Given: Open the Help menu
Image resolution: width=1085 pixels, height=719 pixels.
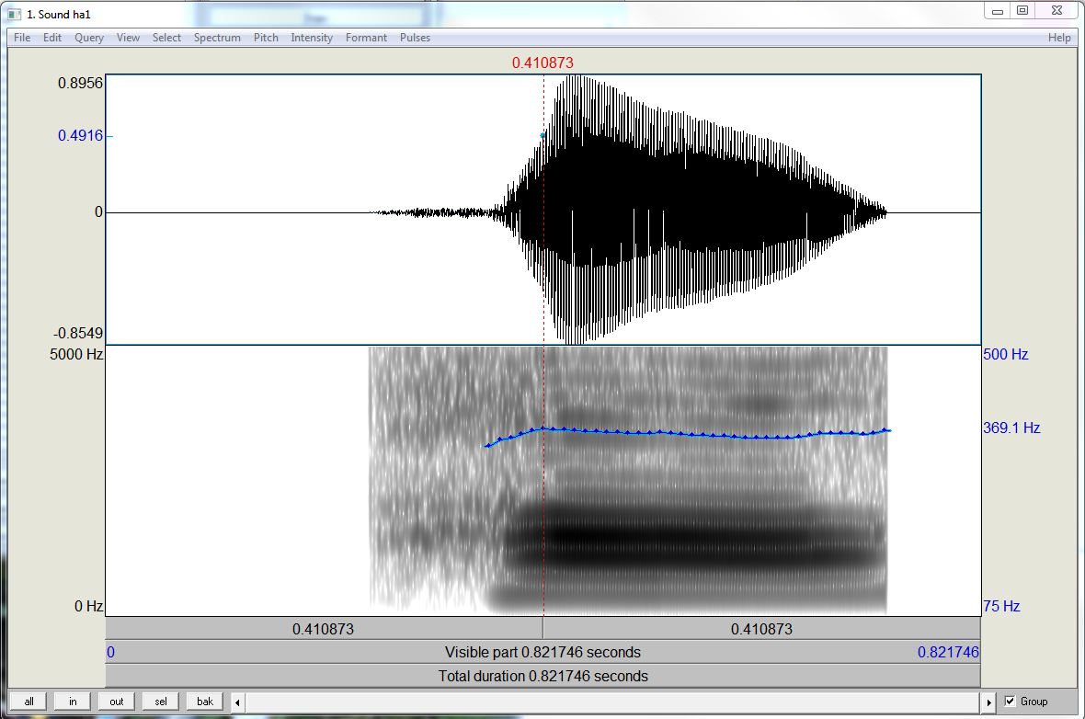Looking at the screenshot, I should [x=1059, y=38].
